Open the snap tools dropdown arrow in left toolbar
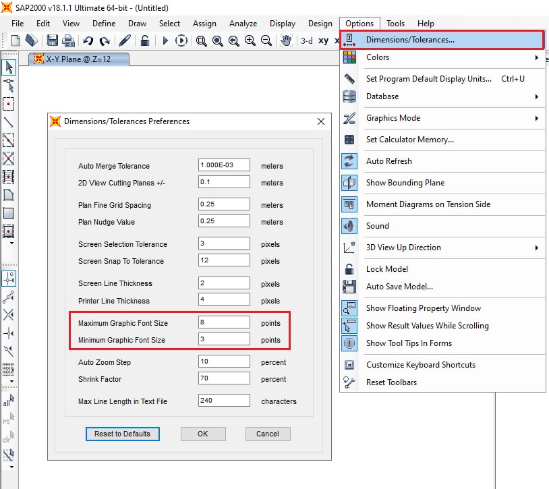Image resolution: width=549 pixels, height=489 pixels. [x=11, y=381]
